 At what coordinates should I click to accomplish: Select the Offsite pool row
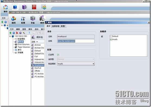click(38, 71)
